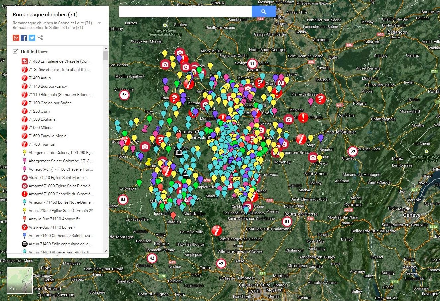This screenshot has height=301, width=440.
Task: Share the map via the Google+ icon
Action: (16, 38)
